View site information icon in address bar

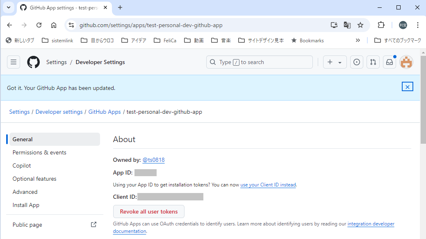tap(71, 25)
